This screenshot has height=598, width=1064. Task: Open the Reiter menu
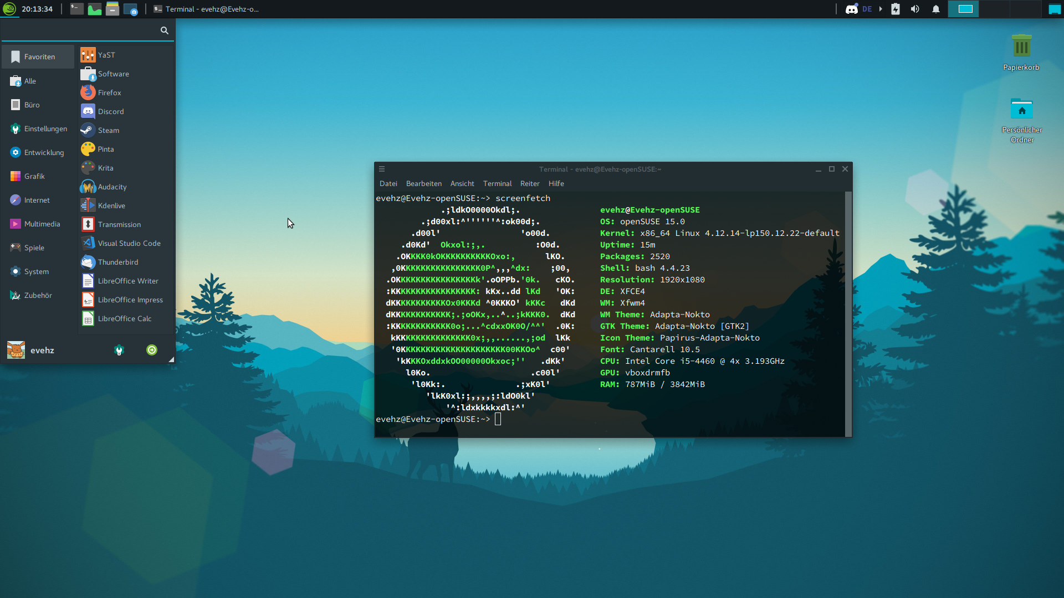tap(530, 183)
